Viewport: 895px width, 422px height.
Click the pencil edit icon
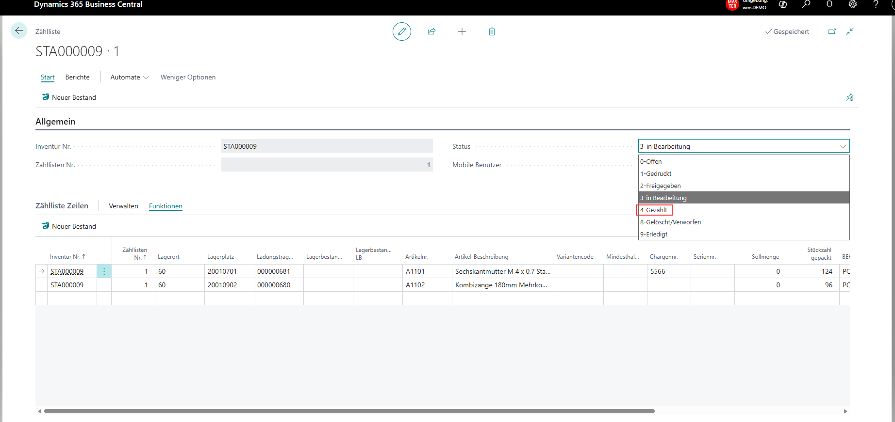click(402, 31)
